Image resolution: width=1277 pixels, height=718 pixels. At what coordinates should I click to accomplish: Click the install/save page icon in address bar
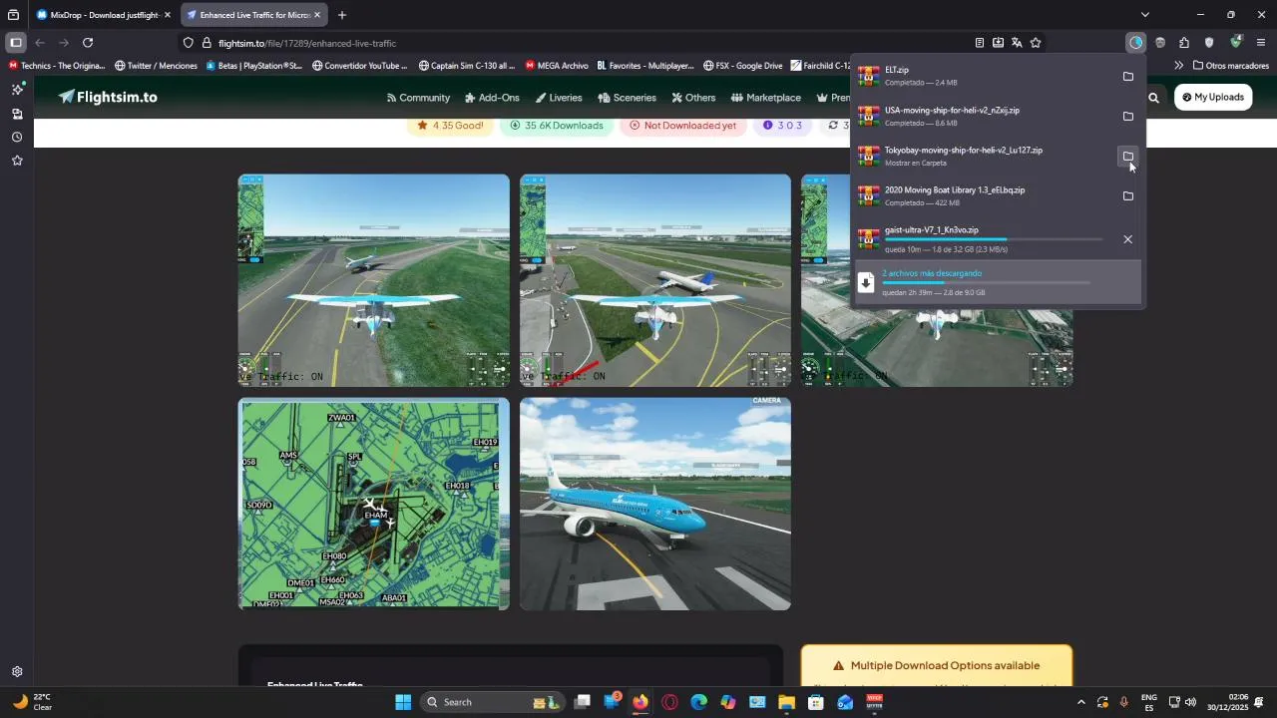pyautogui.click(x=998, y=43)
